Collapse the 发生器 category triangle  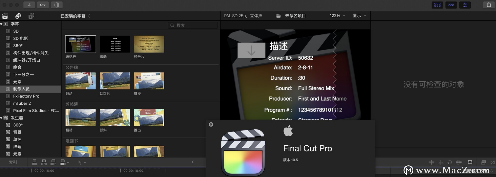[x=2, y=118]
